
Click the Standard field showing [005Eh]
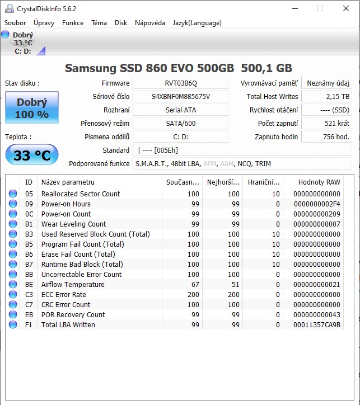(x=242, y=150)
